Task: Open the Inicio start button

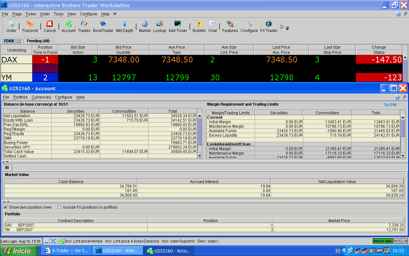Action: [19, 251]
